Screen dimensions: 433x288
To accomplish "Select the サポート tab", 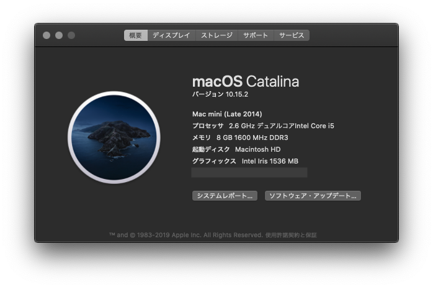I will click(x=256, y=35).
